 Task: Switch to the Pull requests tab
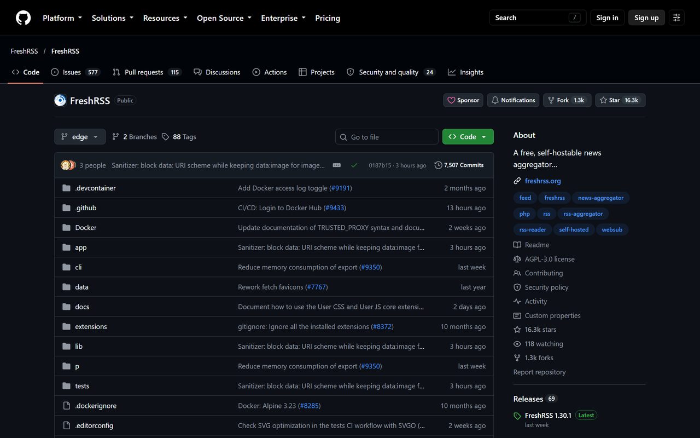coord(147,72)
